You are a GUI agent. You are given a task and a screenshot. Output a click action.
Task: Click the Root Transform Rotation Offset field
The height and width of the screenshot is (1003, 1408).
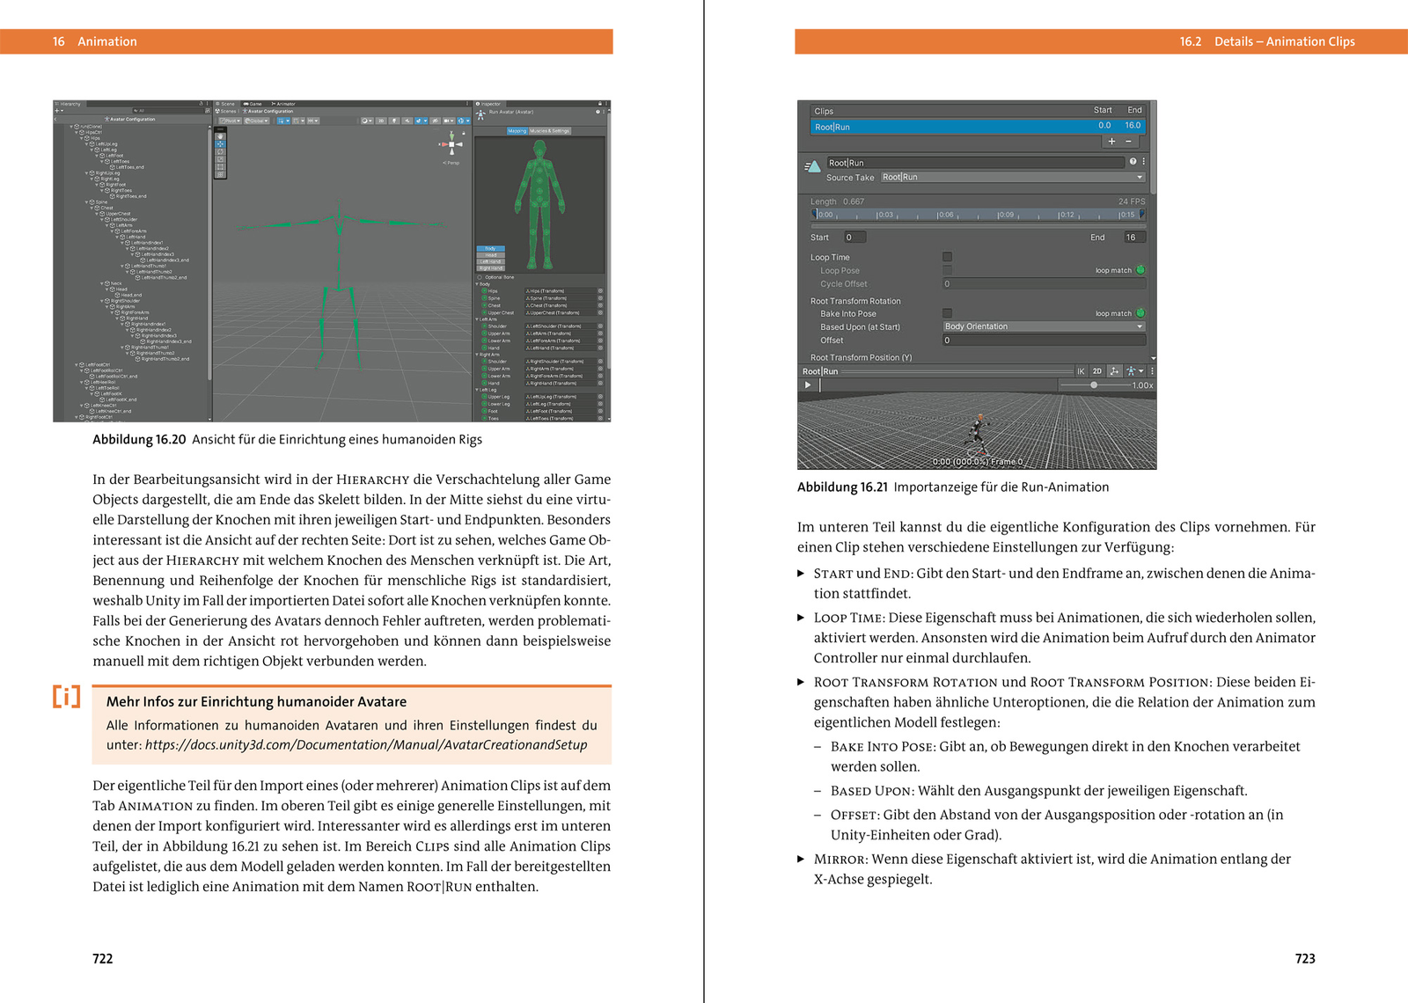pos(1044,340)
